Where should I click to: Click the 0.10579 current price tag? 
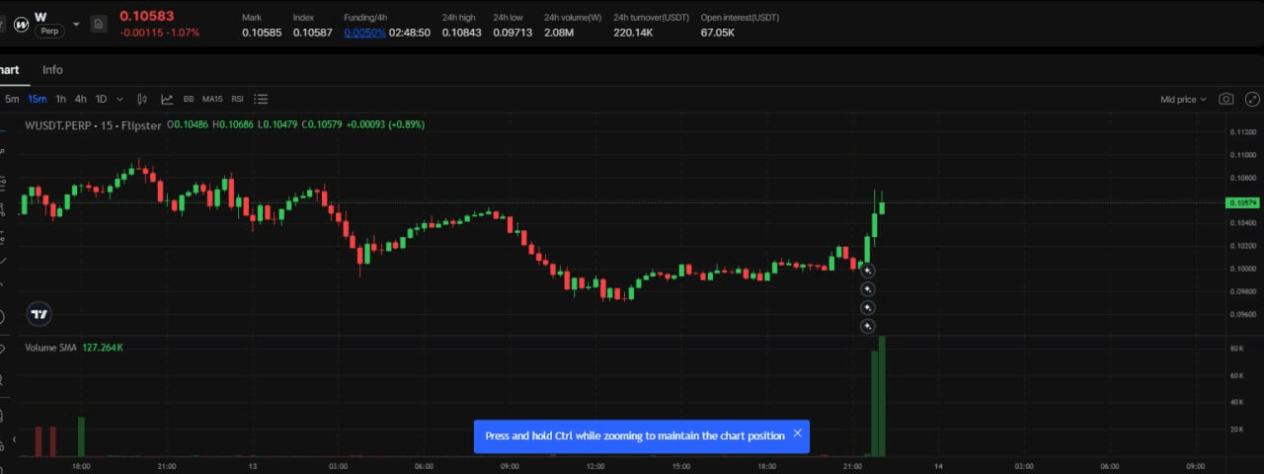tap(1242, 202)
